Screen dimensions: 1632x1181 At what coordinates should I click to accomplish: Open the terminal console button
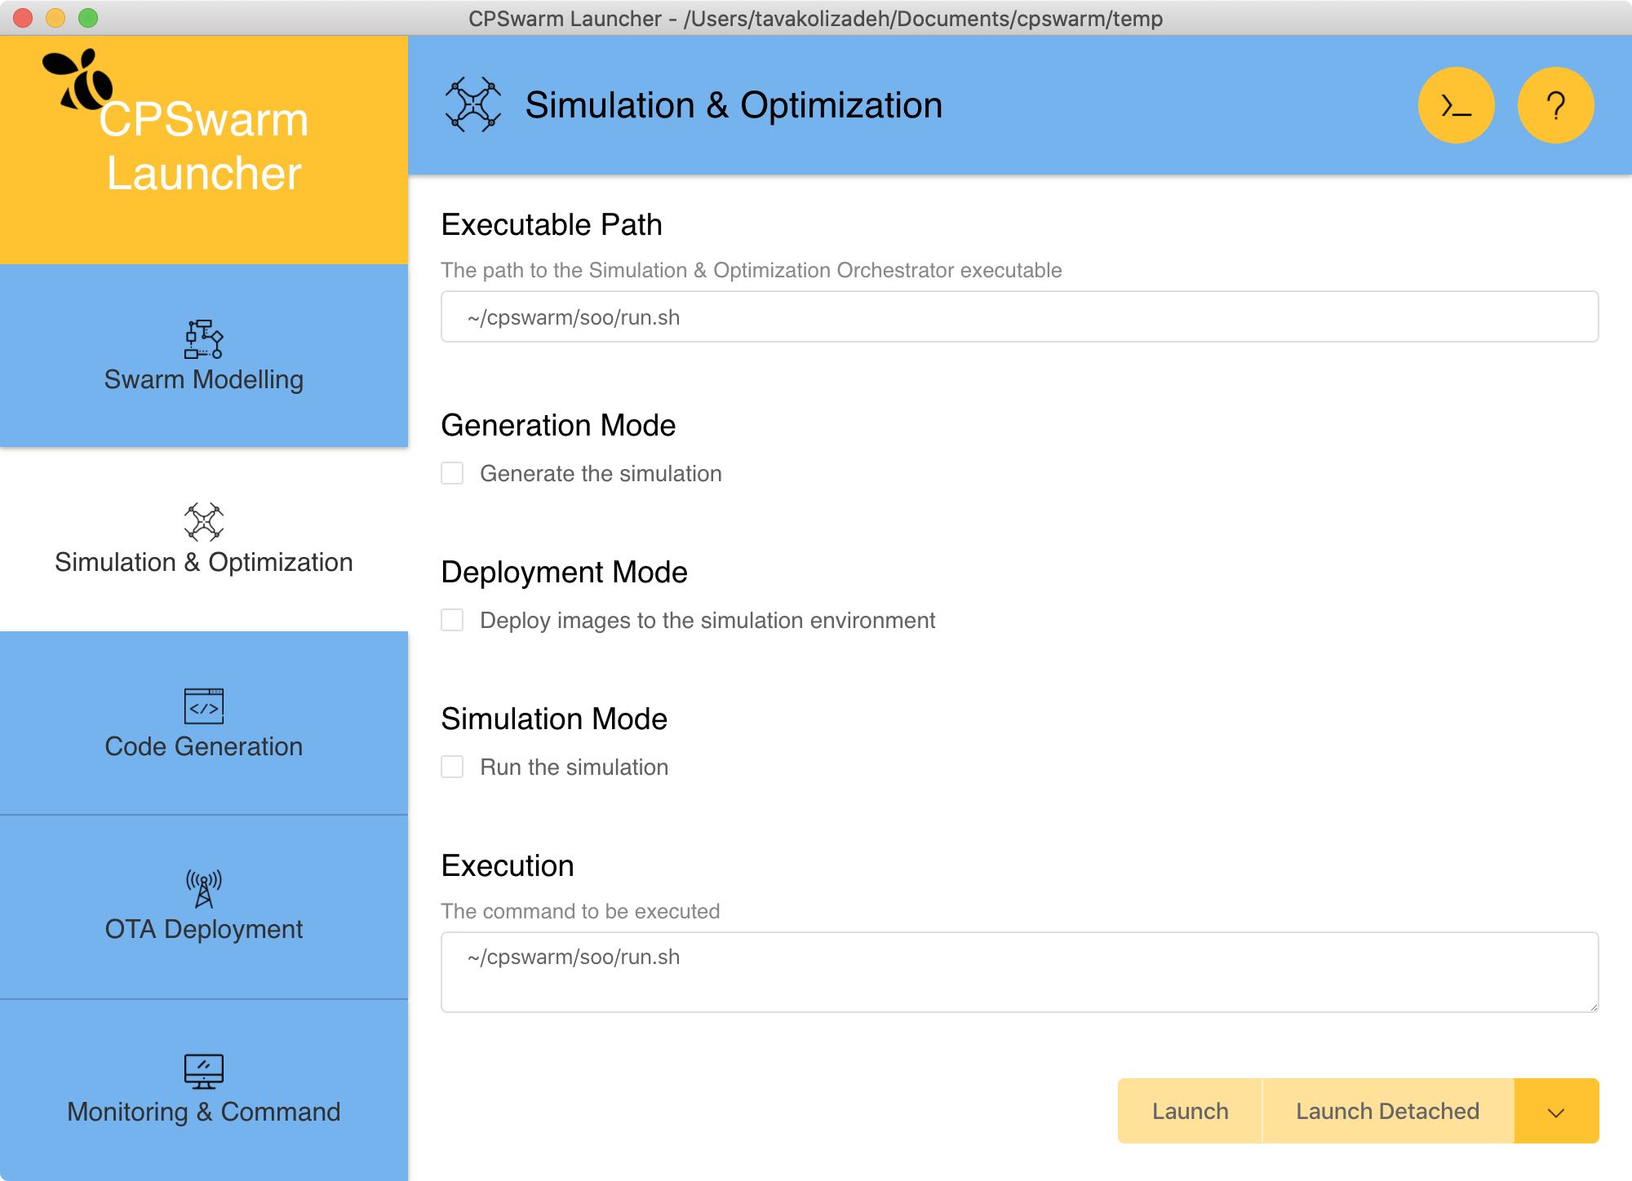[1456, 106]
